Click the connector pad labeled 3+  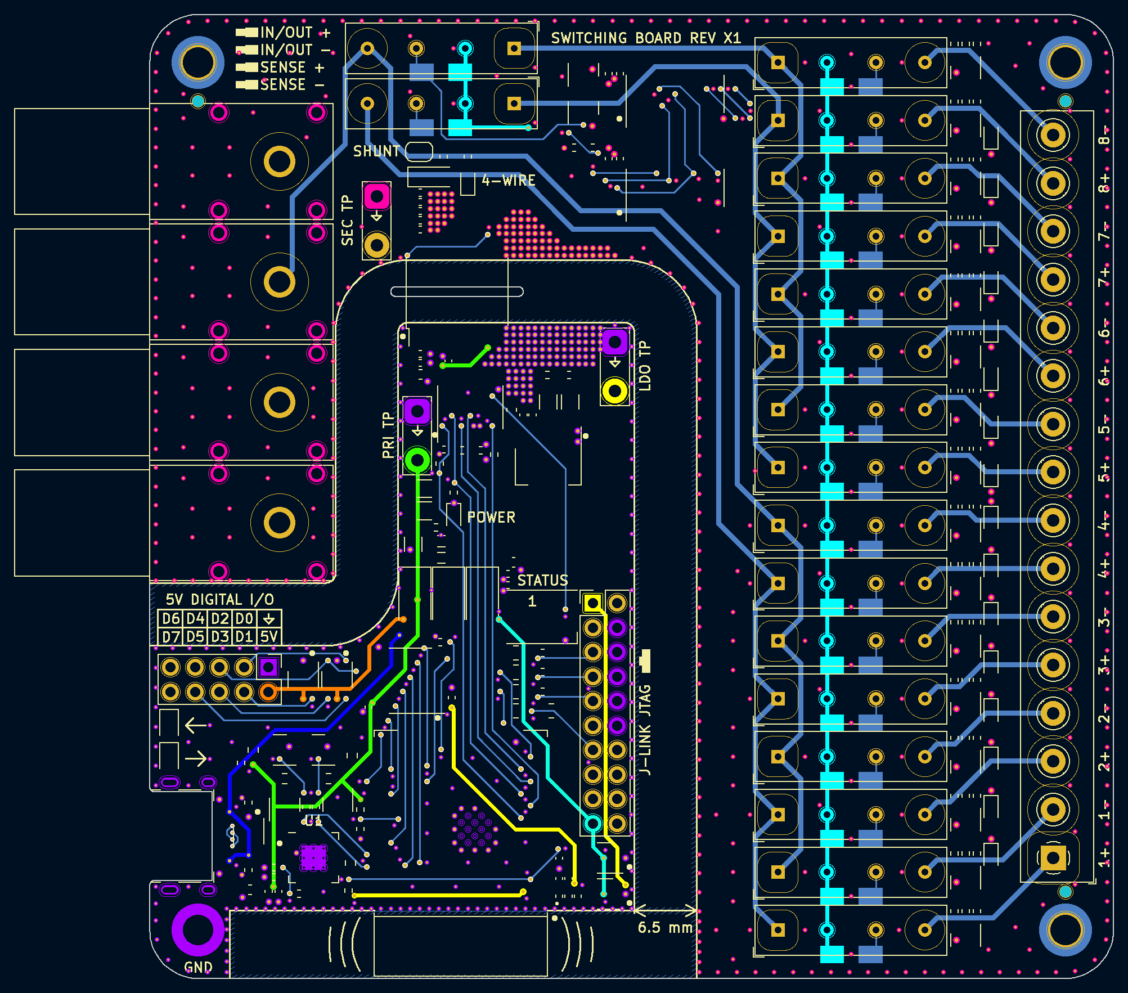[1053, 666]
